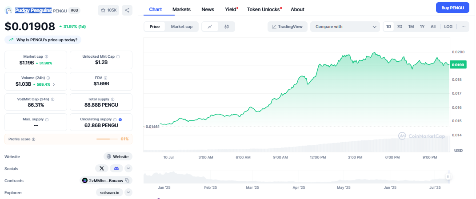476x199 pixels.
Task: Click Unlocked Mkt Cap info icon
Action: coord(118,57)
